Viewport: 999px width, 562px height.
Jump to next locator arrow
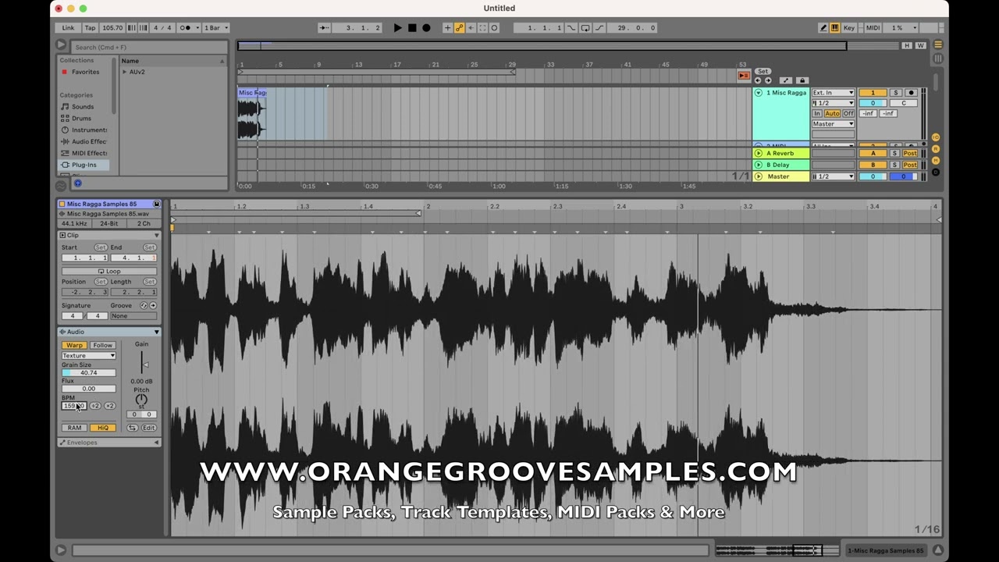[x=768, y=80]
